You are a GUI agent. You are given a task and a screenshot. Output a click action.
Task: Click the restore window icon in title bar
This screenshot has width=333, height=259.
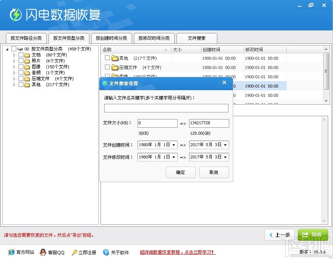pos(311,5)
